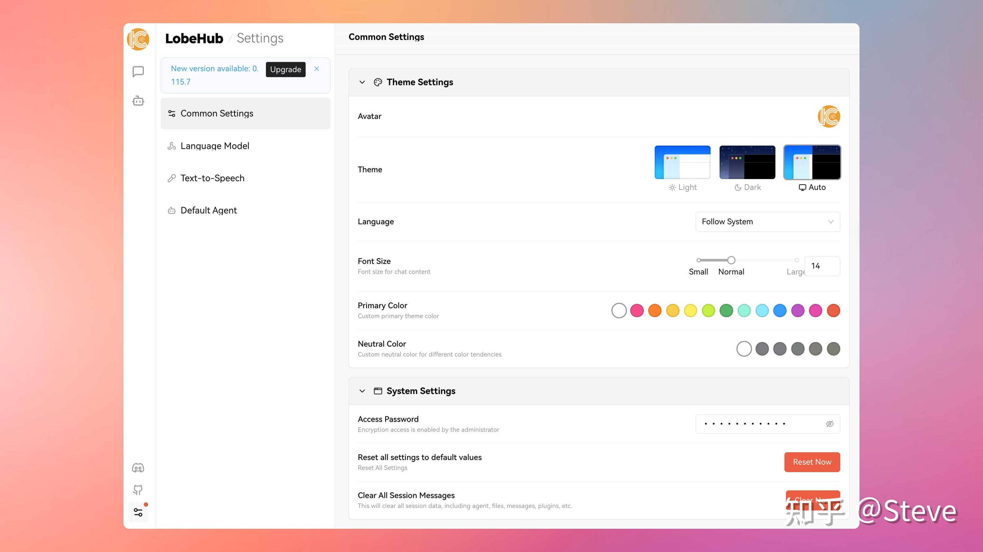The width and height of the screenshot is (983, 552).
Task: Collapse the Theme Settings section
Action: 362,82
